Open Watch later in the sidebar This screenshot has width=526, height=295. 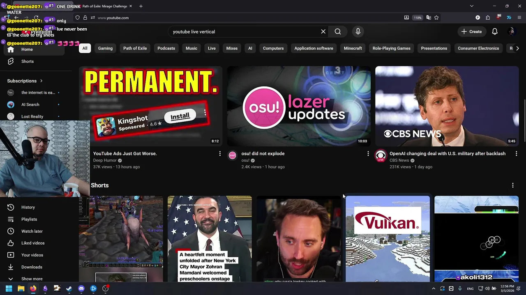(34, 231)
